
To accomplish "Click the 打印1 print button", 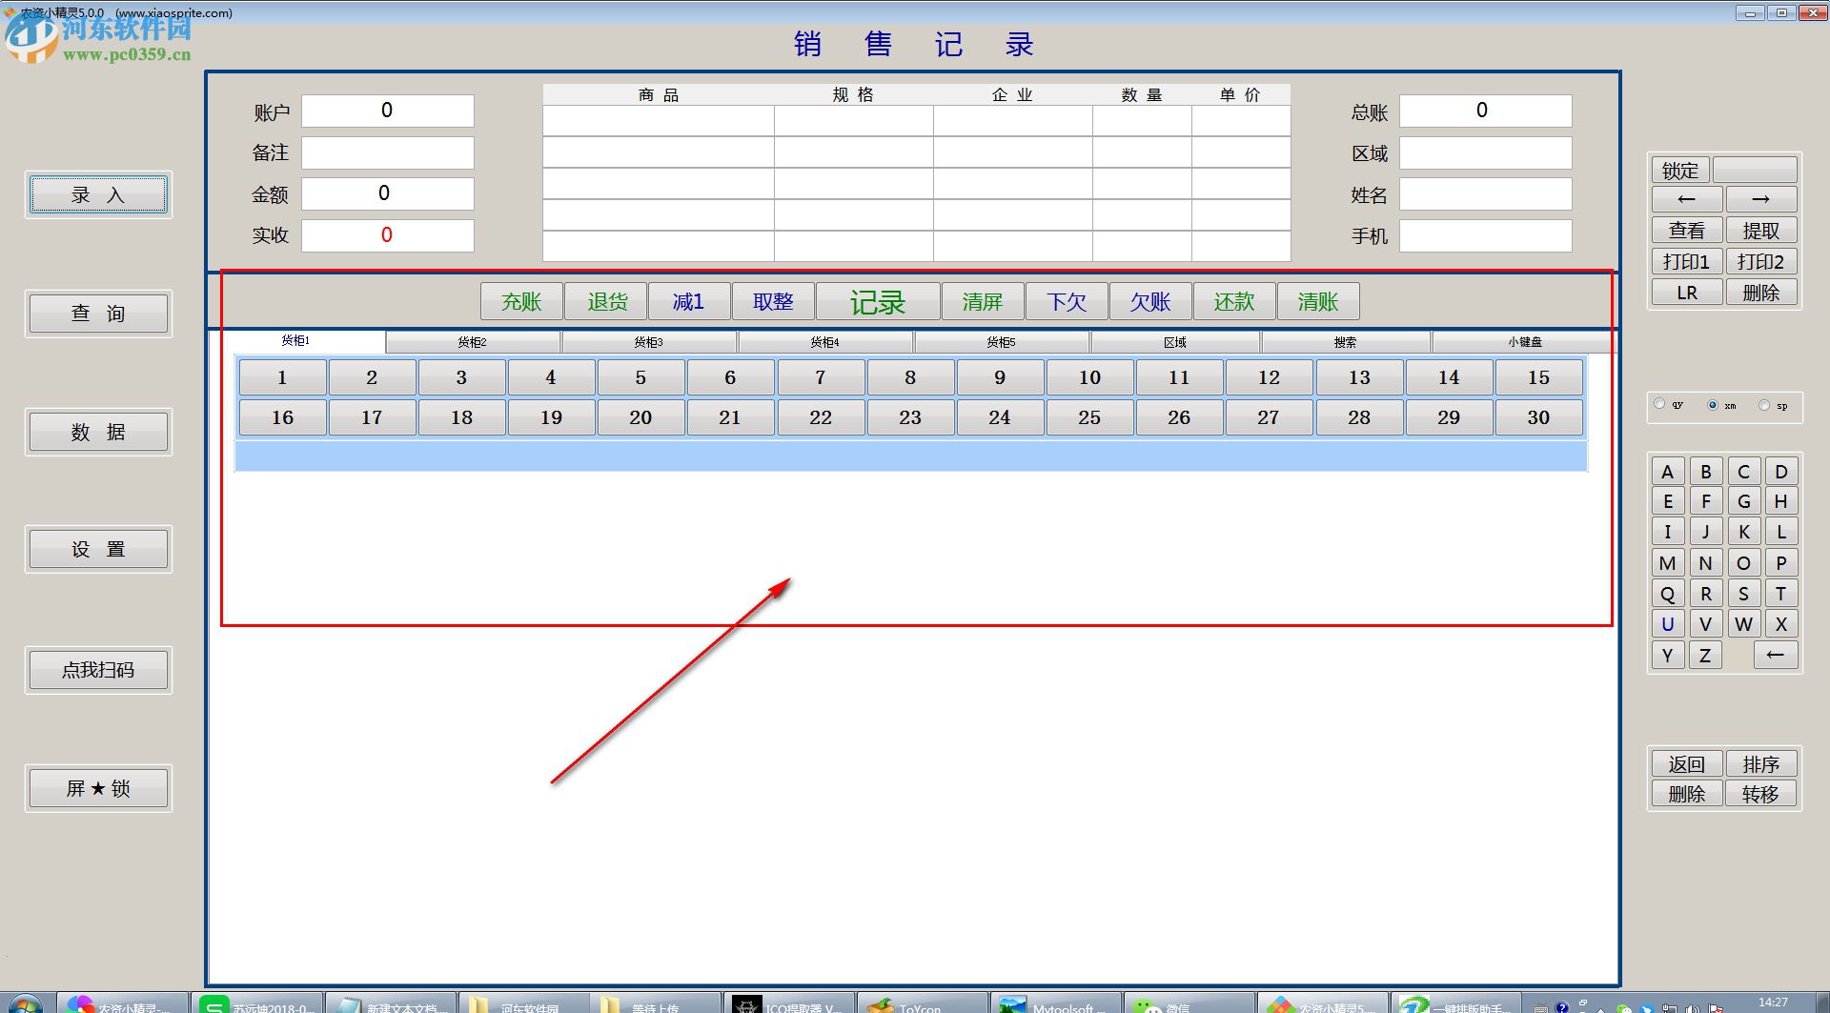I will [1687, 261].
